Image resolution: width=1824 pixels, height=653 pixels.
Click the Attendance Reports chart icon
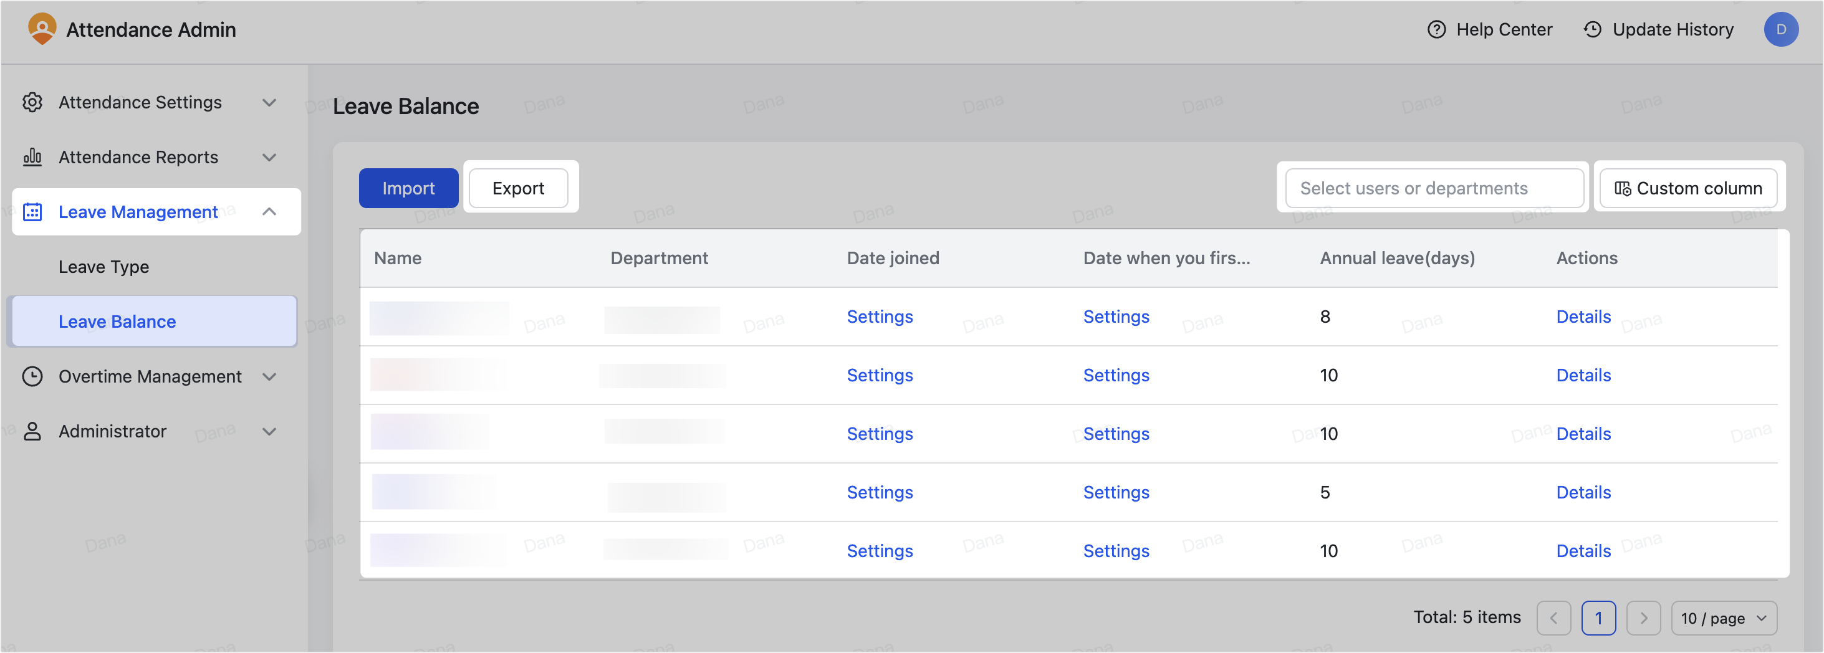32,157
